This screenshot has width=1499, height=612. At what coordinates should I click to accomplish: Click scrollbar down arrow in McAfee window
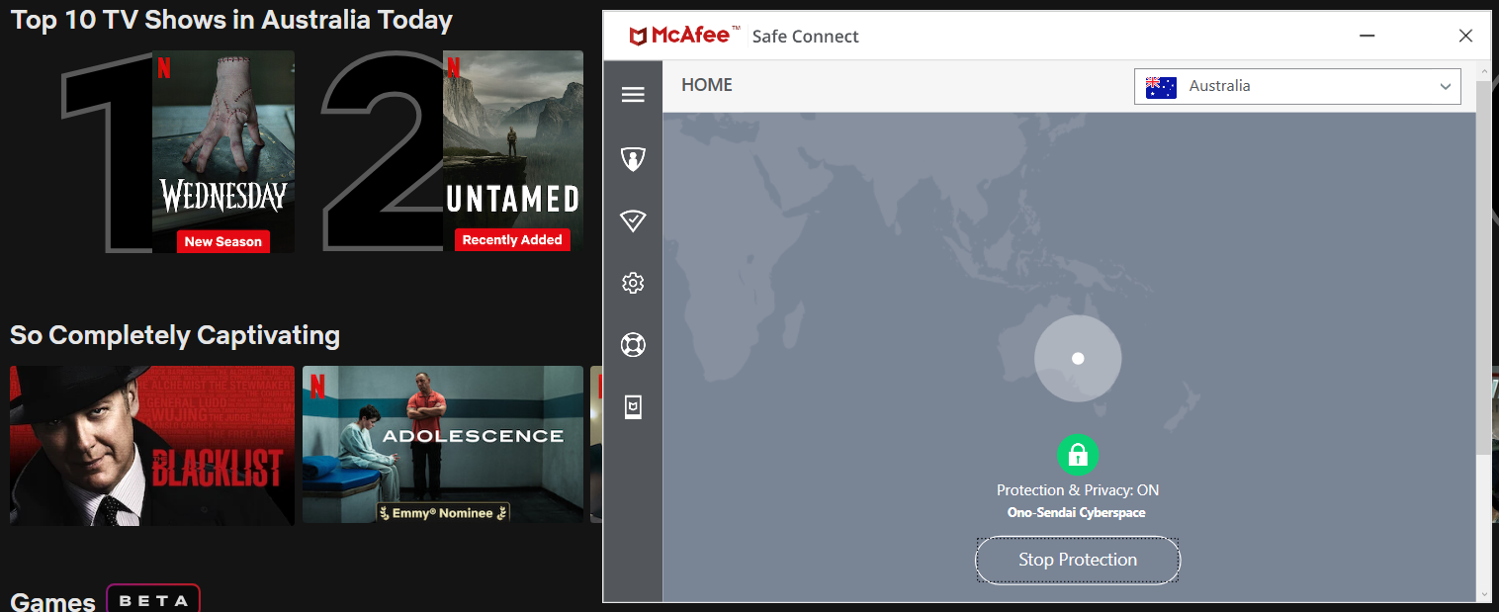pyautogui.click(x=1482, y=594)
